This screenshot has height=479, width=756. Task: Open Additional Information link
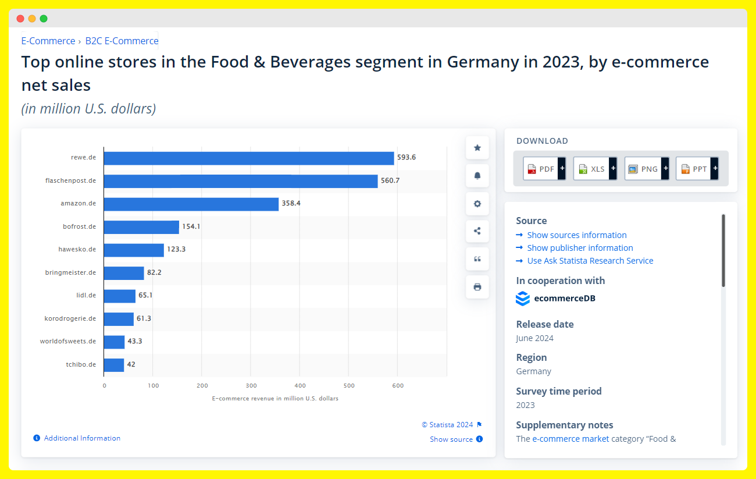[82, 438]
